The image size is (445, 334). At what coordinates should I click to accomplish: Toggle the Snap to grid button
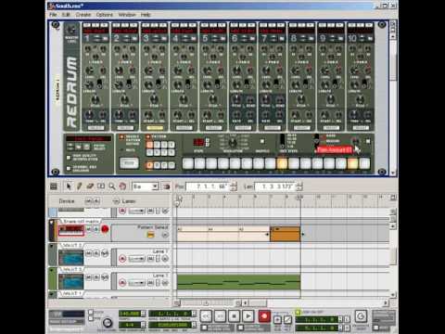pyautogui.click(x=166, y=186)
